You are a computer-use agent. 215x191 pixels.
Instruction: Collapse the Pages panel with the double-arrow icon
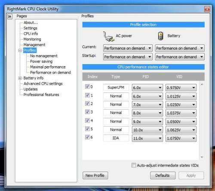coord(10,17)
